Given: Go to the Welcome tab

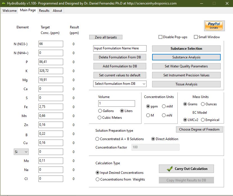Looking at the screenshot, I should 10,11.
